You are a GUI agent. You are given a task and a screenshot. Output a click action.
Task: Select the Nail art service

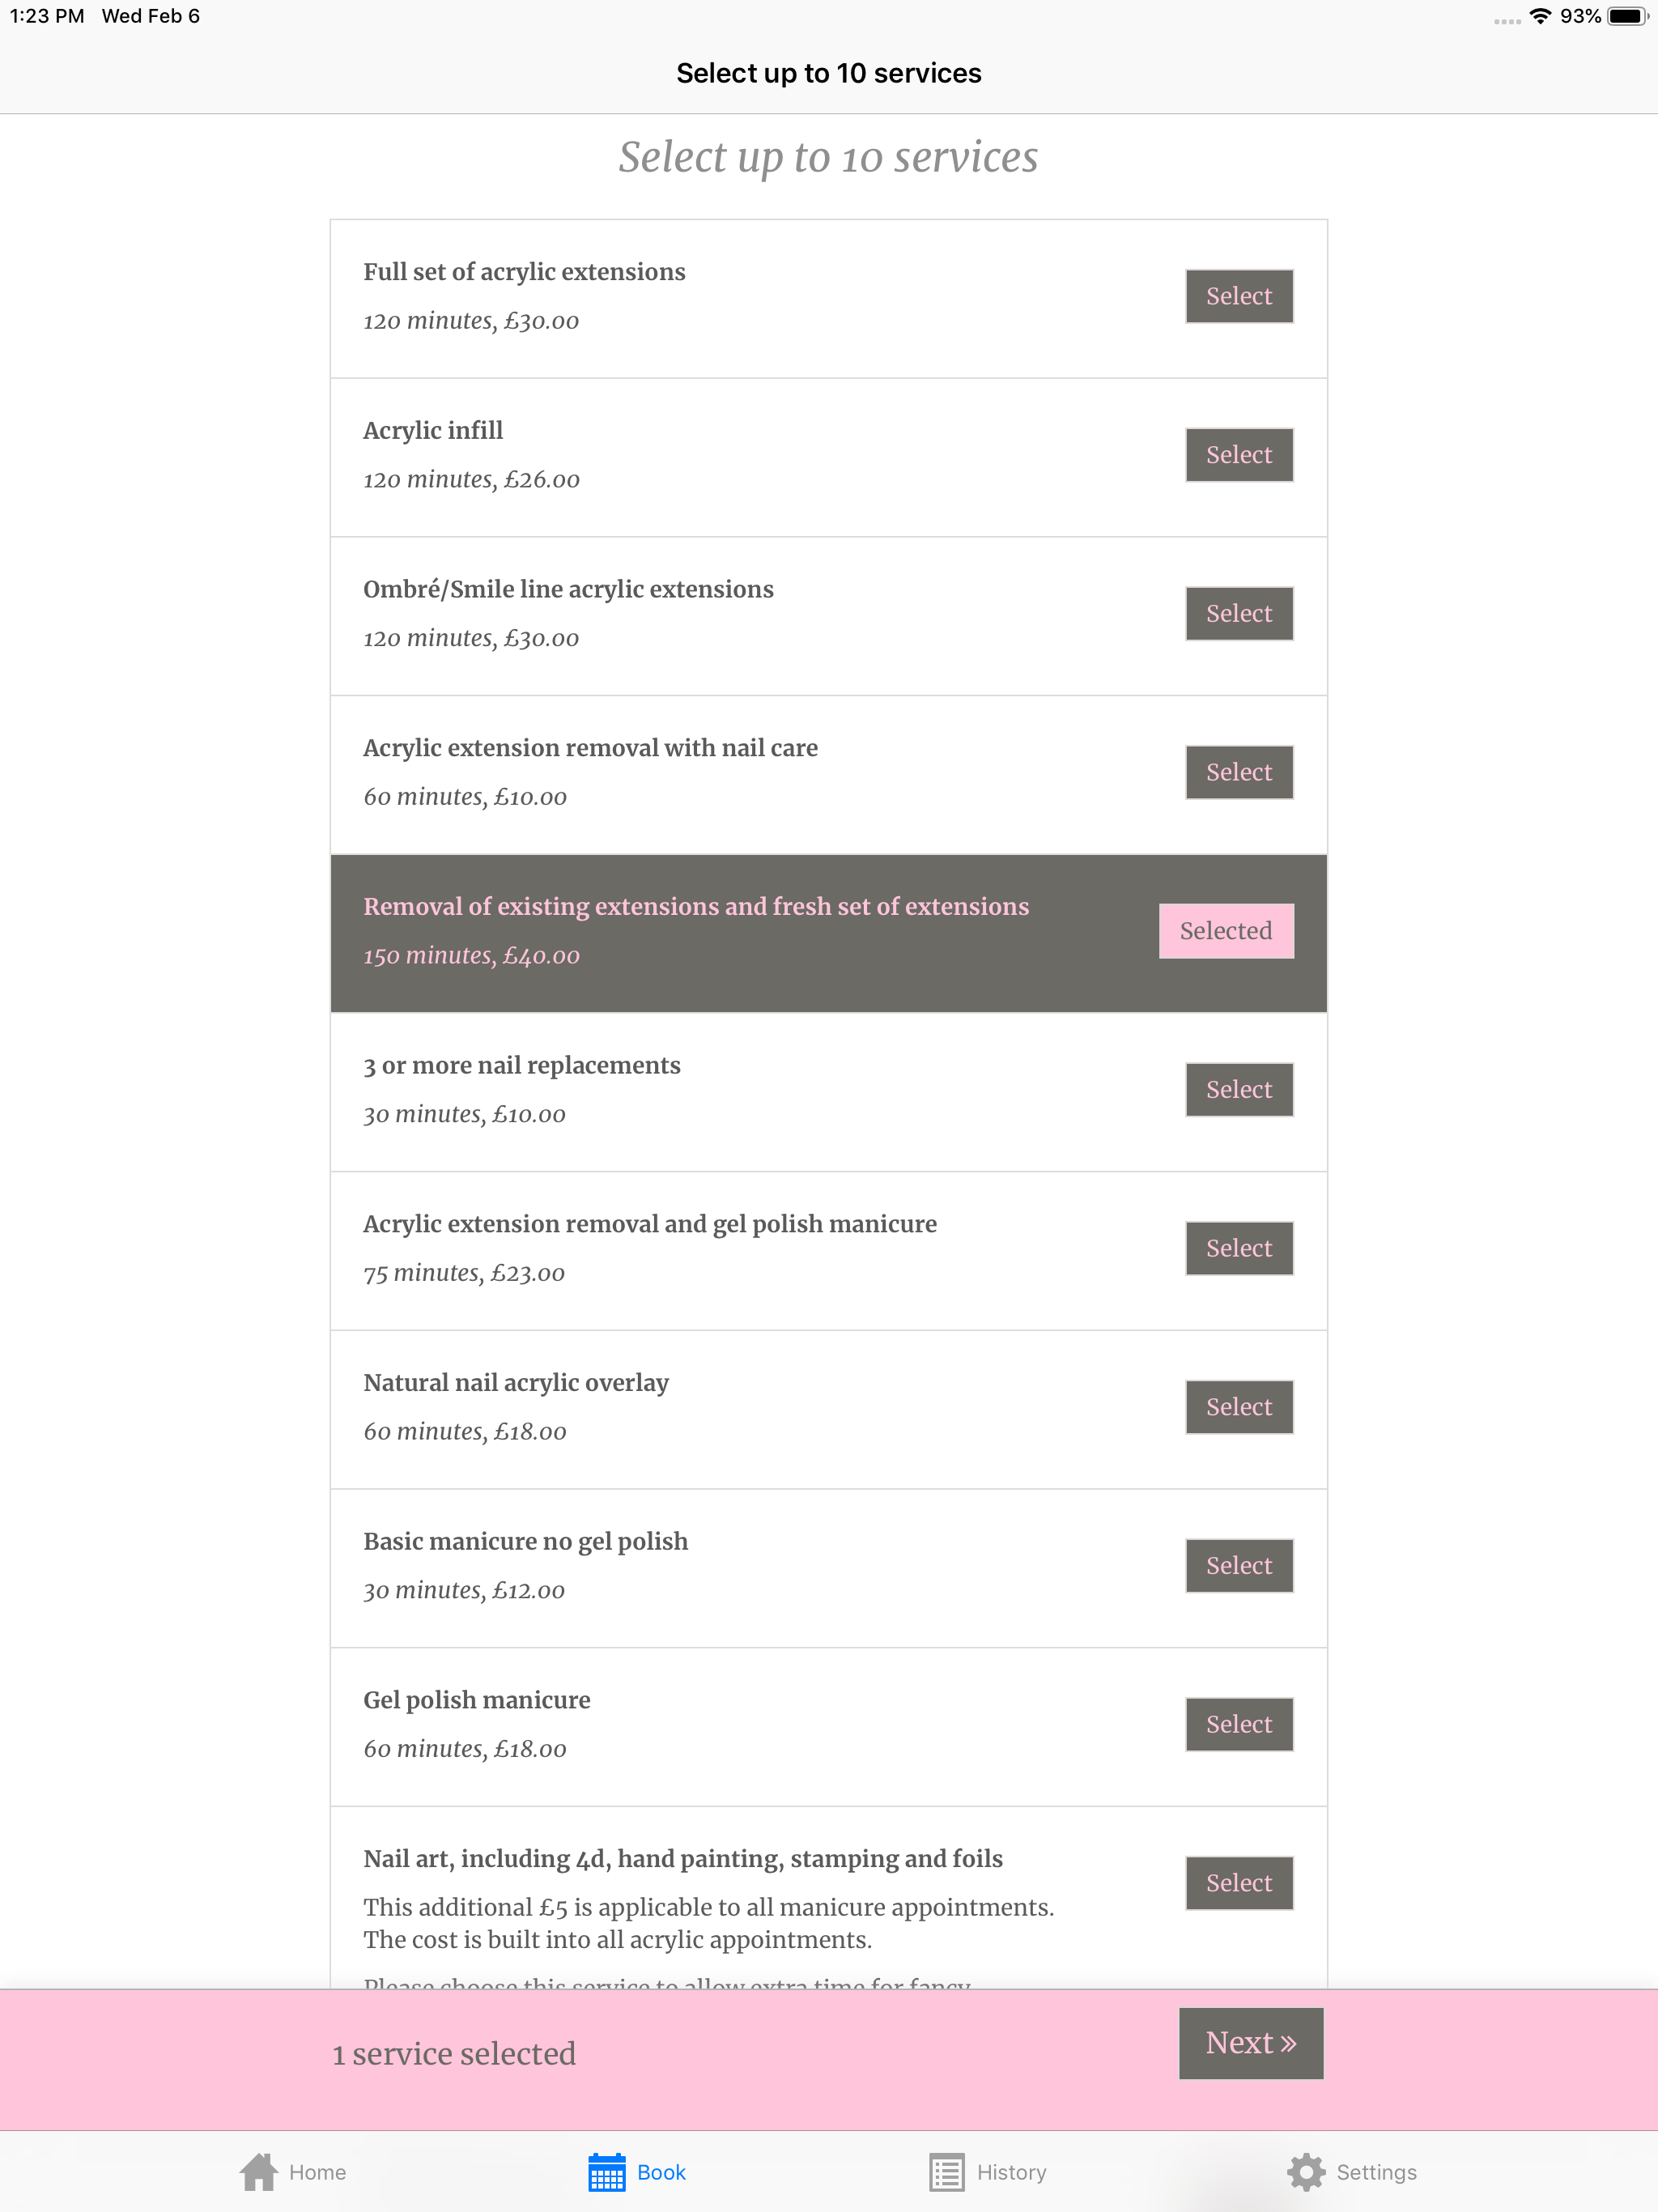tap(1239, 1883)
